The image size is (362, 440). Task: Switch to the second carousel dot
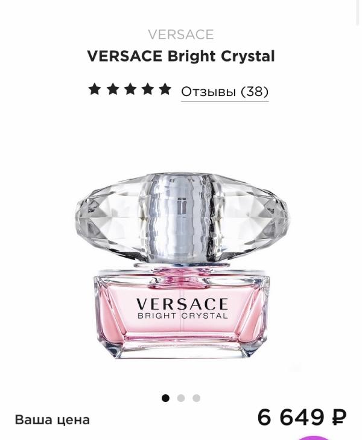(x=181, y=398)
